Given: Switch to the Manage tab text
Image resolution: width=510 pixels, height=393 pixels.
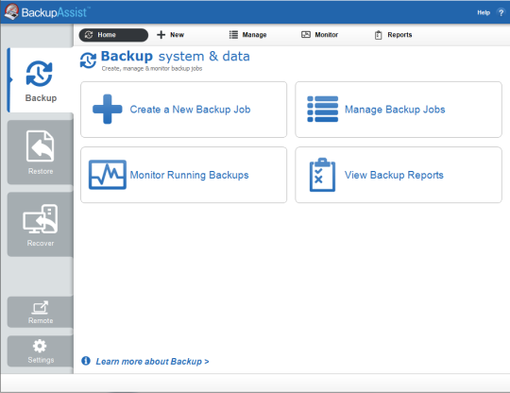Looking at the screenshot, I should point(254,35).
